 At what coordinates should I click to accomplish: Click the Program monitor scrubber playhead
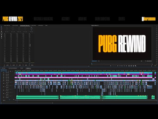pos(92,64)
